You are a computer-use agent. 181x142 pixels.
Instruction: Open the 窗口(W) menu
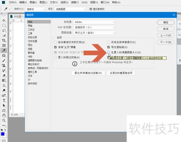tap(105, 3)
